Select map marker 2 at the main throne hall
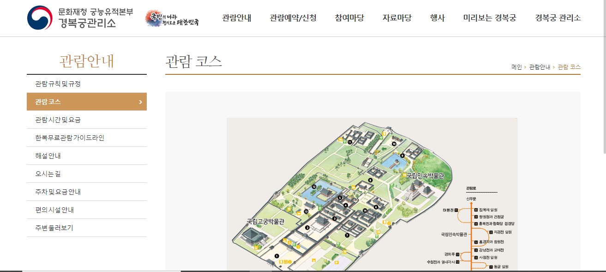Screen dimensions: 606x272 307,227
